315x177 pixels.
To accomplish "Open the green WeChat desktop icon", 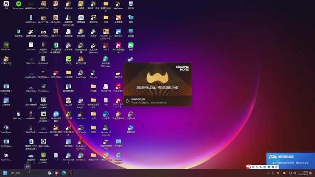I will [x=131, y=46].
